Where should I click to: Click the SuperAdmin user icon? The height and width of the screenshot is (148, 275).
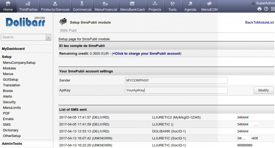click(x=253, y=3)
